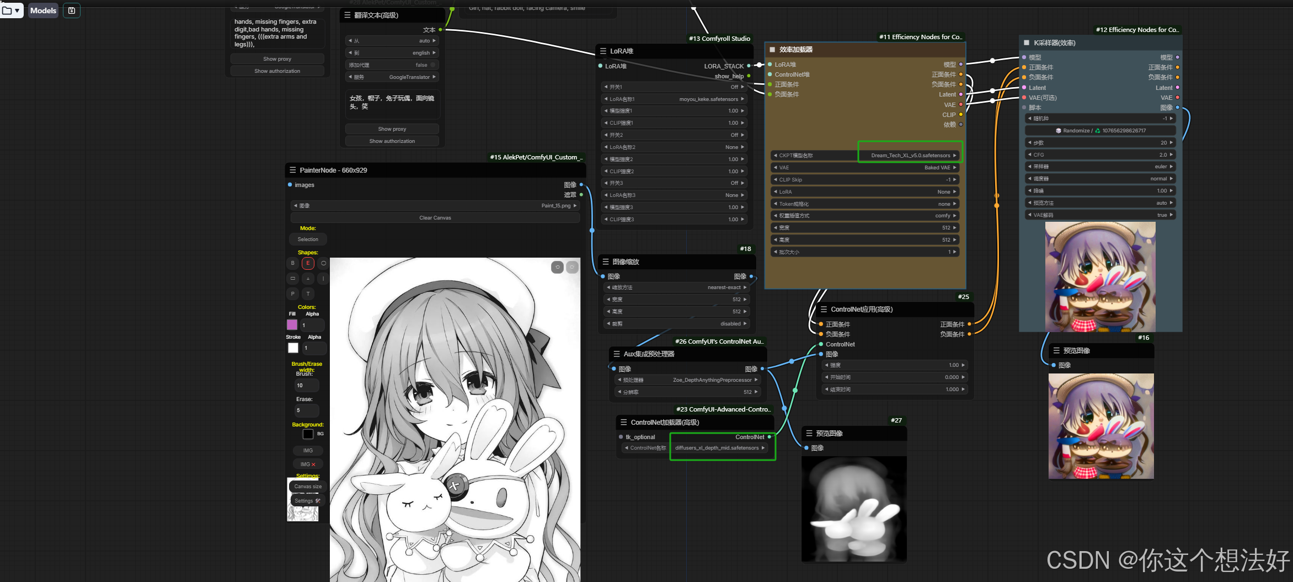1293x582 pixels.
Task: Open the 采样器 euler dropdown
Action: coord(1100,167)
